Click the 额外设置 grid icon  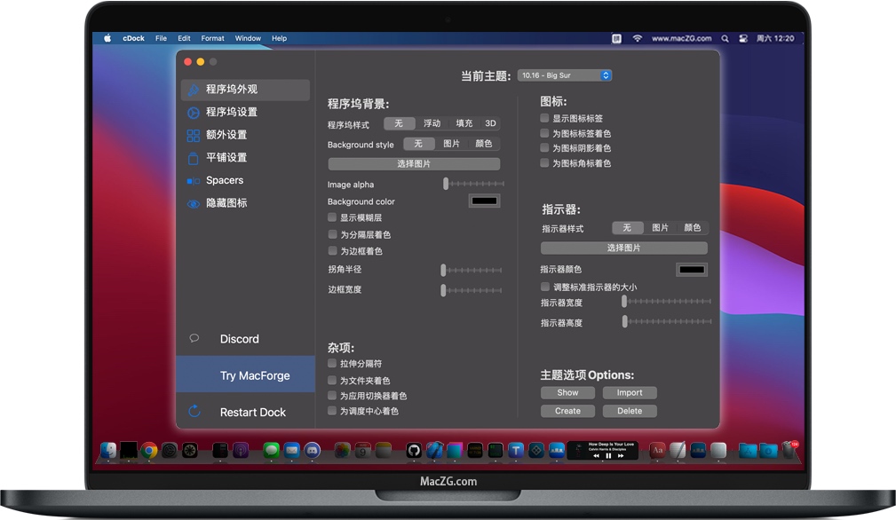[x=194, y=135]
